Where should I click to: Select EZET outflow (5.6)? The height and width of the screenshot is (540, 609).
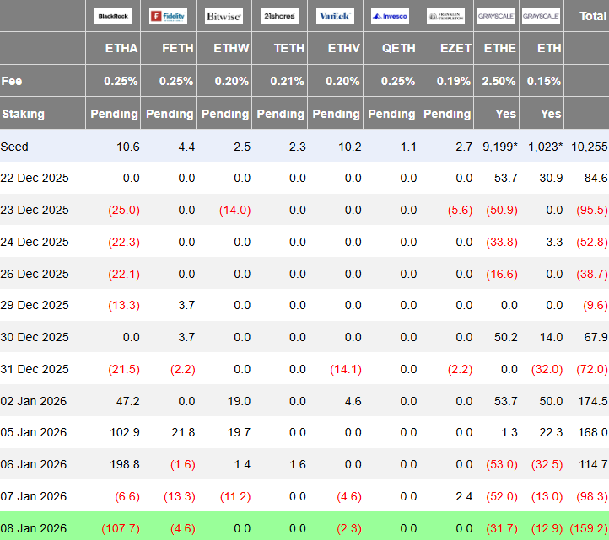point(461,210)
